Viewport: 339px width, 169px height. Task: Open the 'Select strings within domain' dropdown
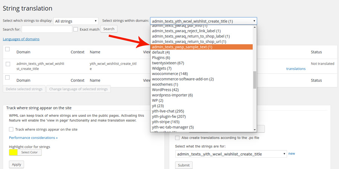[x=203, y=21]
